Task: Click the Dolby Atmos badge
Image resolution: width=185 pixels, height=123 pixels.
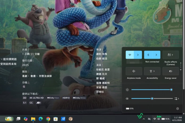Action: (x=79, y=98)
